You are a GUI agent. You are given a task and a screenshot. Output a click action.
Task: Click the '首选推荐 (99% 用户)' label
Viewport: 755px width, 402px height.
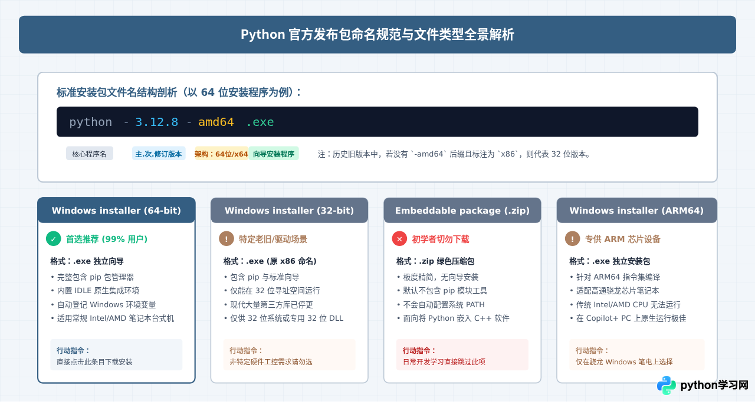click(x=107, y=239)
